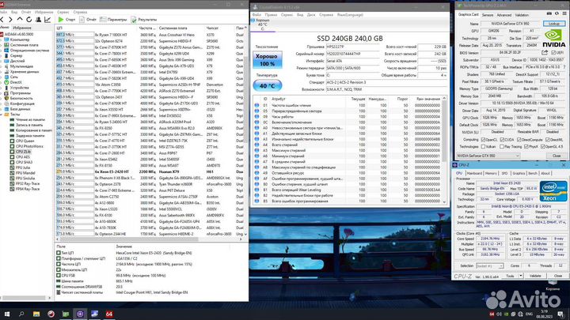Toggle DirectML checkbox in GPU-Z

[548, 140]
